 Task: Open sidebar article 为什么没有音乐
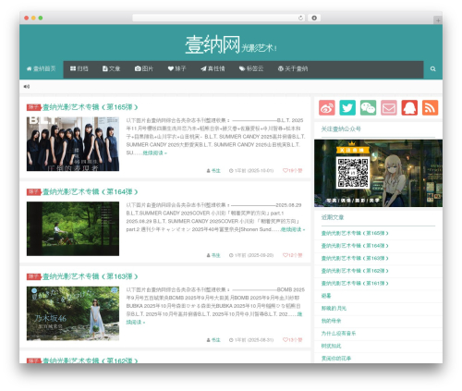point(338,334)
